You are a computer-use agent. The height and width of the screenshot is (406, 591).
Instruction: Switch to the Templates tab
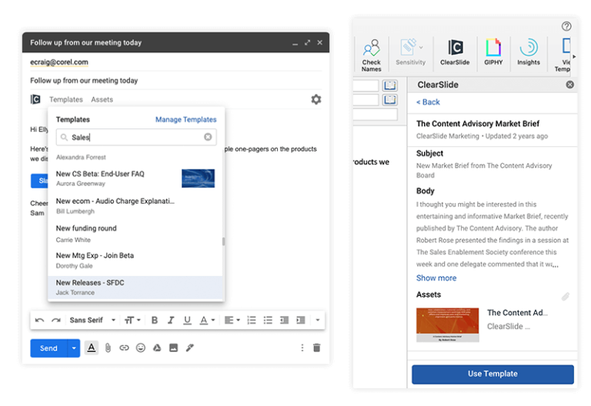(66, 99)
